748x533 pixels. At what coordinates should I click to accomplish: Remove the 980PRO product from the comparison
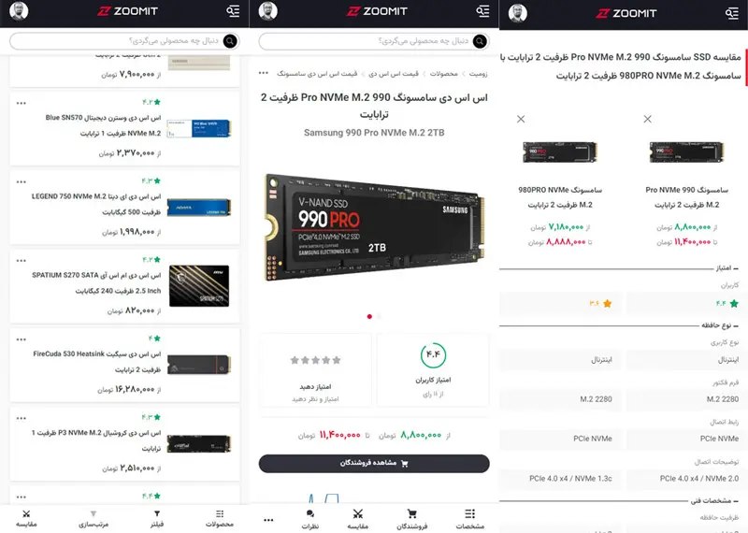(521, 119)
